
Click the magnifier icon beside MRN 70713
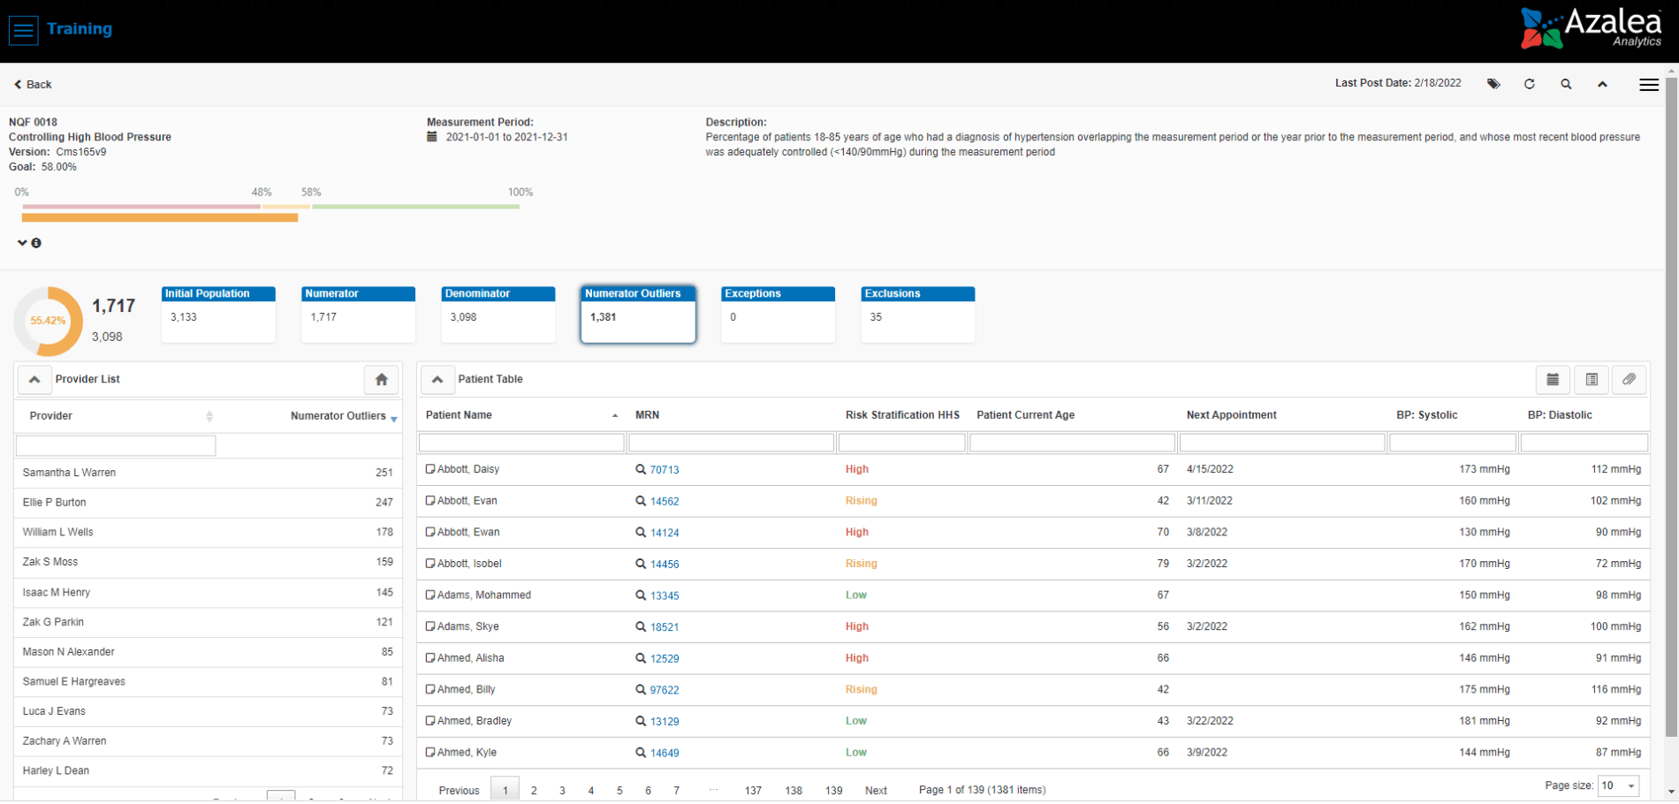[x=641, y=470]
